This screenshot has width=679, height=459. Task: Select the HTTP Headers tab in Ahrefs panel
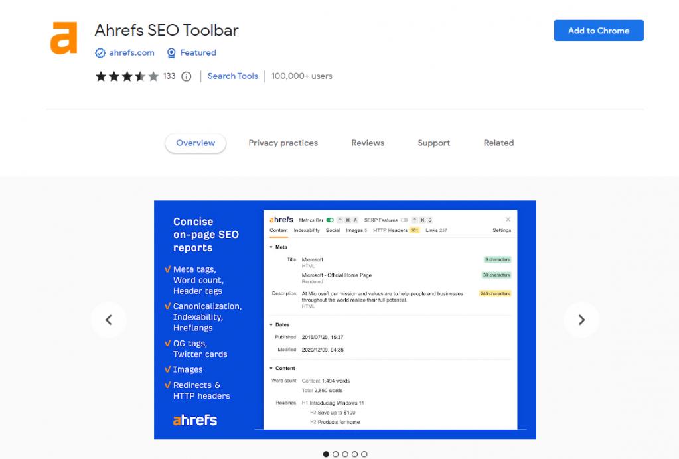[x=396, y=230]
